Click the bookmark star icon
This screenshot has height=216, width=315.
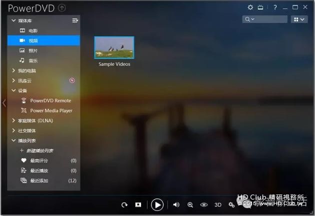138,205
